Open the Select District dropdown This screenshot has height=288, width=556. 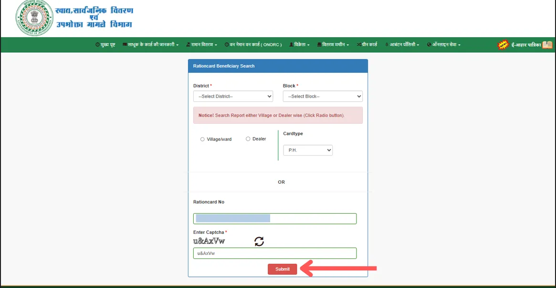[x=233, y=96]
